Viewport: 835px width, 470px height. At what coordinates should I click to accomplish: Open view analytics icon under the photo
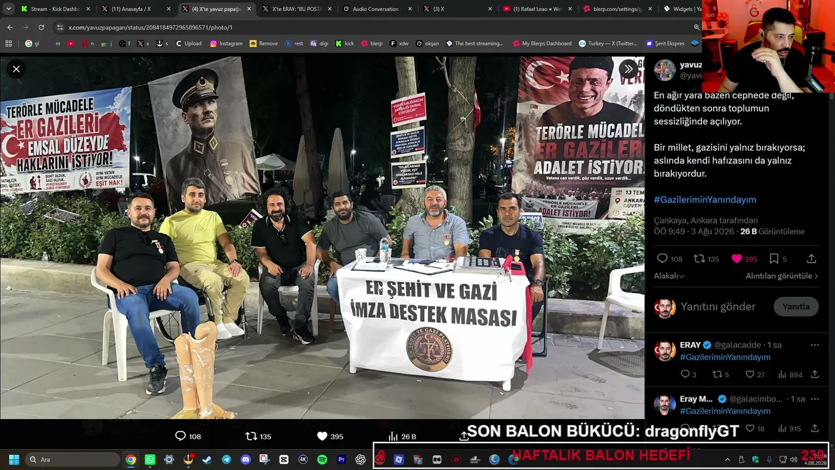point(393,436)
